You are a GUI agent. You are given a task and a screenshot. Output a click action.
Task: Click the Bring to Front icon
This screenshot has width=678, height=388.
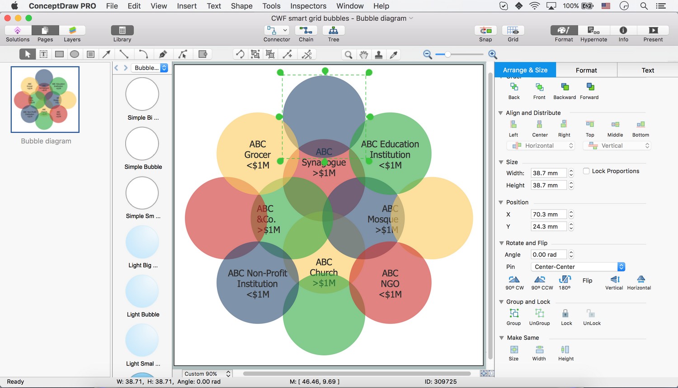539,87
